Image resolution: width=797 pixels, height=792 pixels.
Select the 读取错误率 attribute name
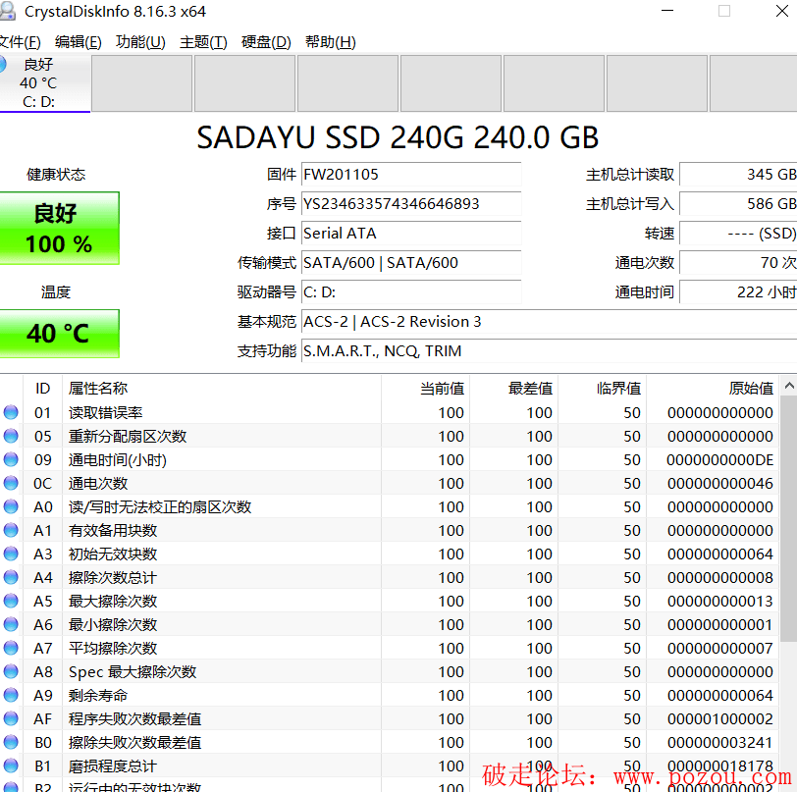click(106, 412)
